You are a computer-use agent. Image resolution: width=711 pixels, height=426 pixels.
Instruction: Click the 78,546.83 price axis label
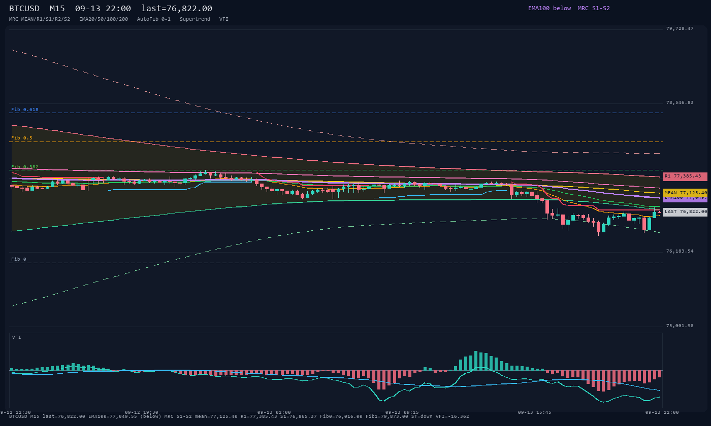point(680,102)
